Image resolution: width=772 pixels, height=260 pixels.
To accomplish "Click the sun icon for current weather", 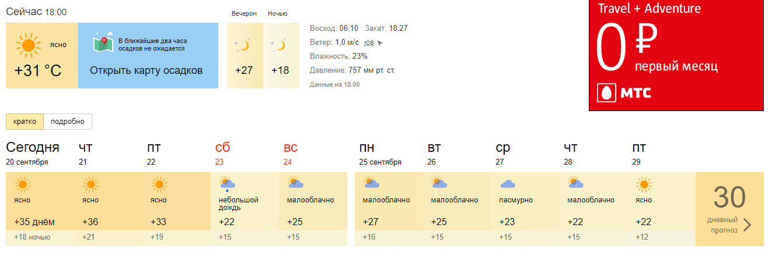I will 28,45.
